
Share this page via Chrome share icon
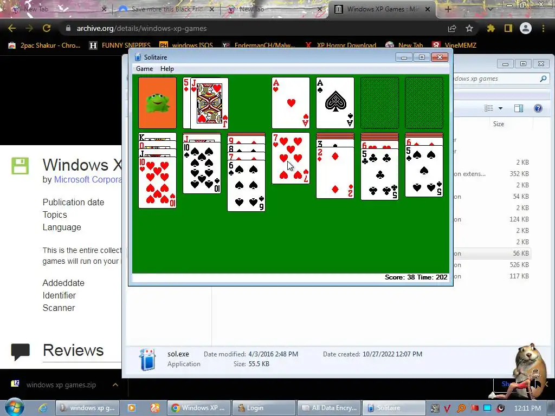(452, 28)
